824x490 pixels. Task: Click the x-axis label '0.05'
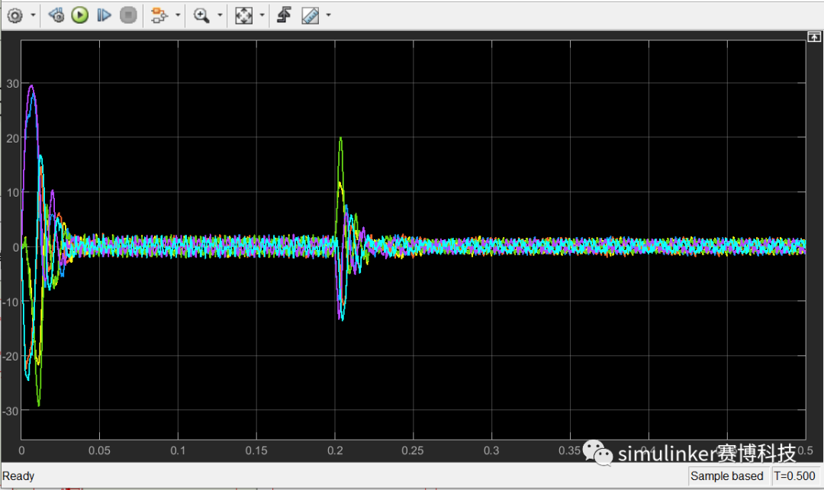pos(99,450)
